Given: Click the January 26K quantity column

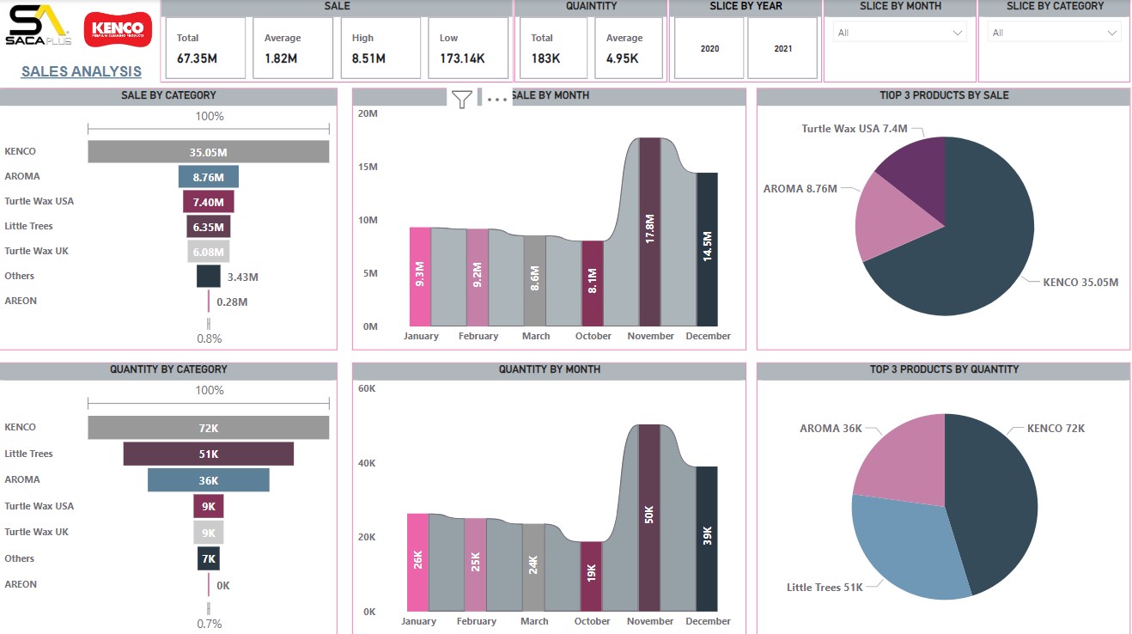Looking at the screenshot, I should (418, 563).
